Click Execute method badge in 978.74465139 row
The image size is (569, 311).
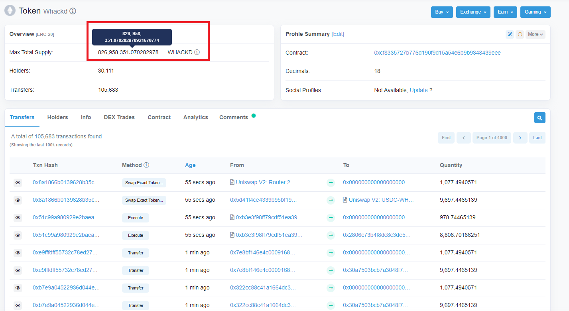pos(136,218)
